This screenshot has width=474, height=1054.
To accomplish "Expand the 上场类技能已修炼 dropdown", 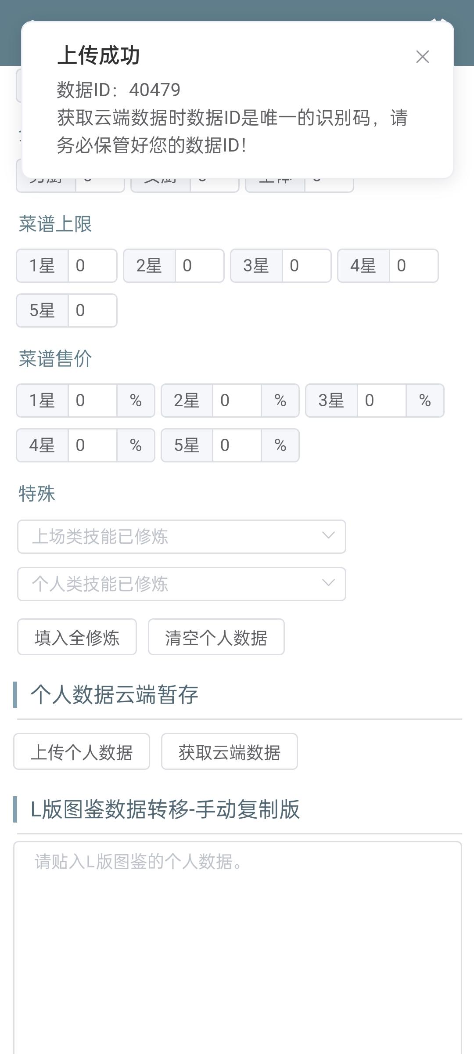I will pos(181,536).
